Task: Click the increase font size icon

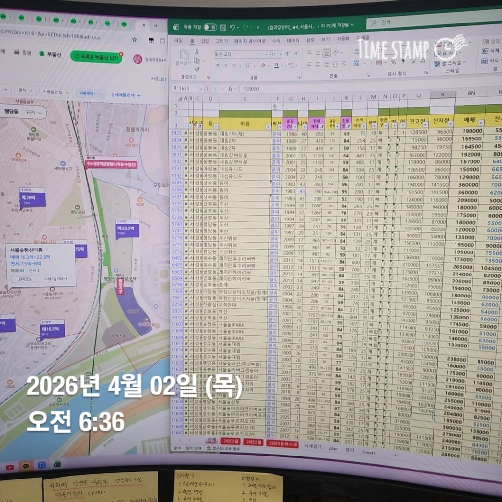Action: pyautogui.click(x=287, y=54)
